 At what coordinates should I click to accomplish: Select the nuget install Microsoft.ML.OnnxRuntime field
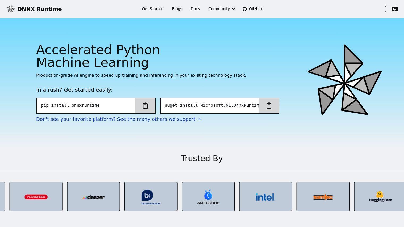pos(210,106)
